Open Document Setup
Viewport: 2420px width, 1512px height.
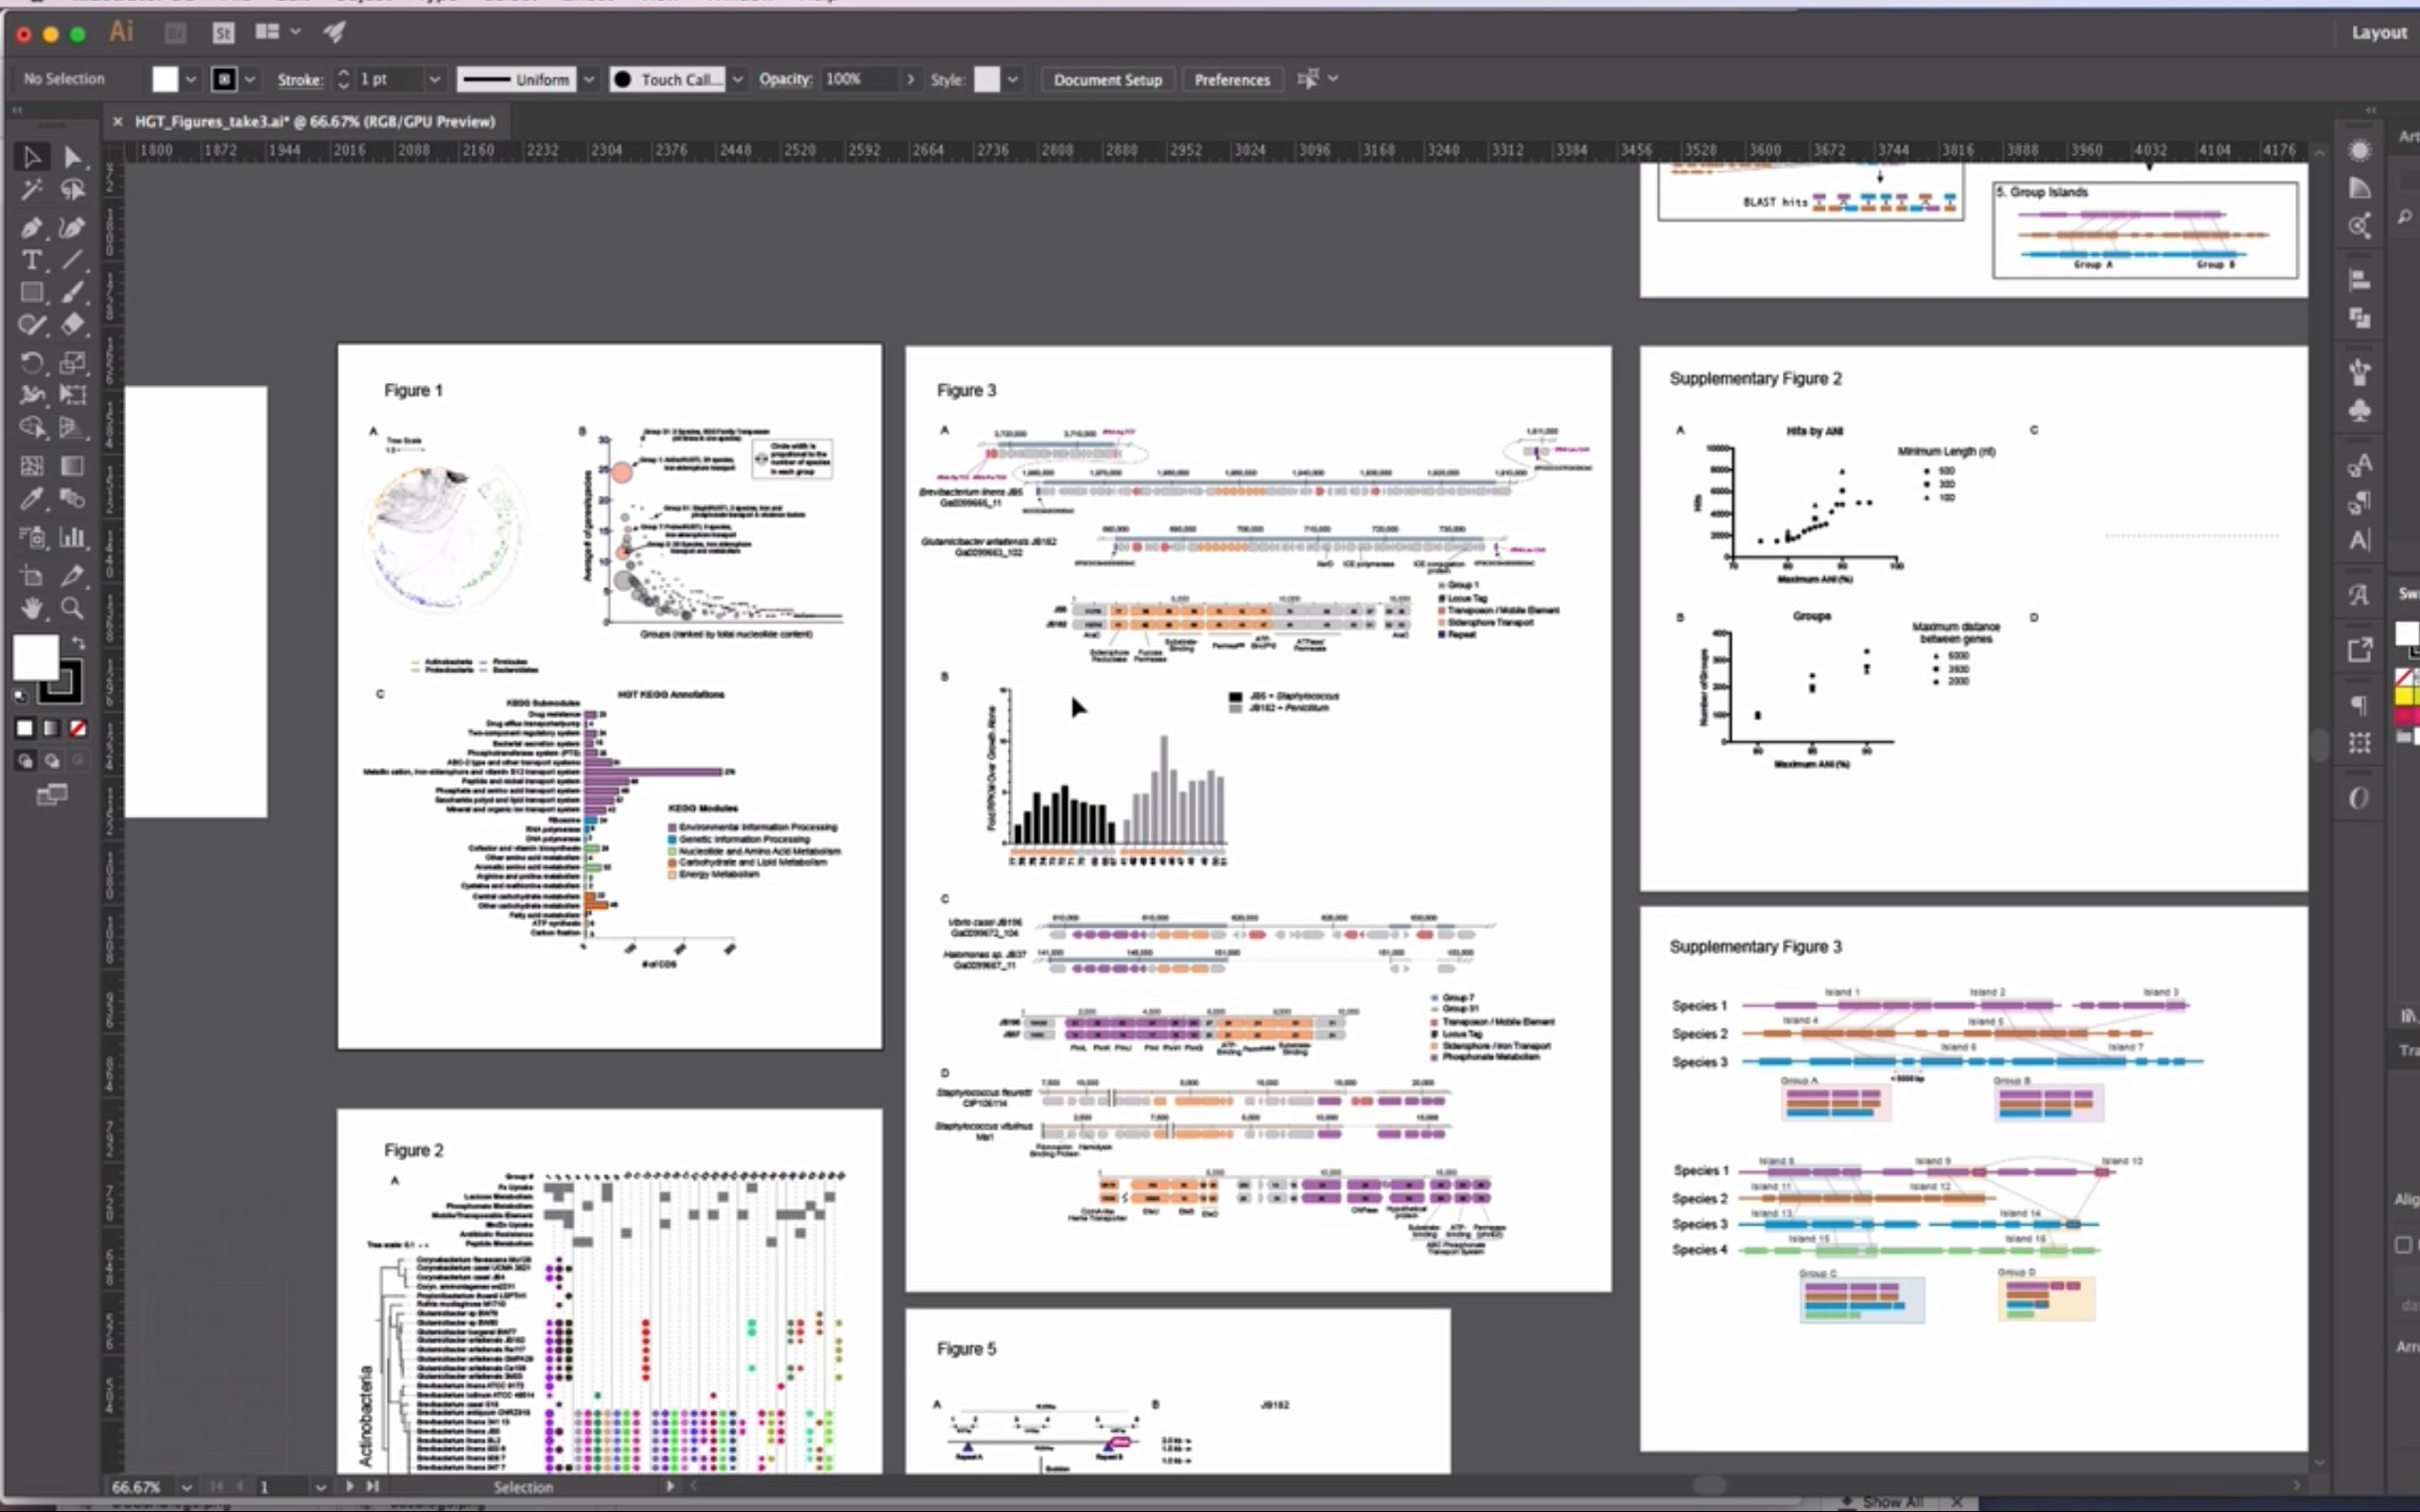[1106, 79]
